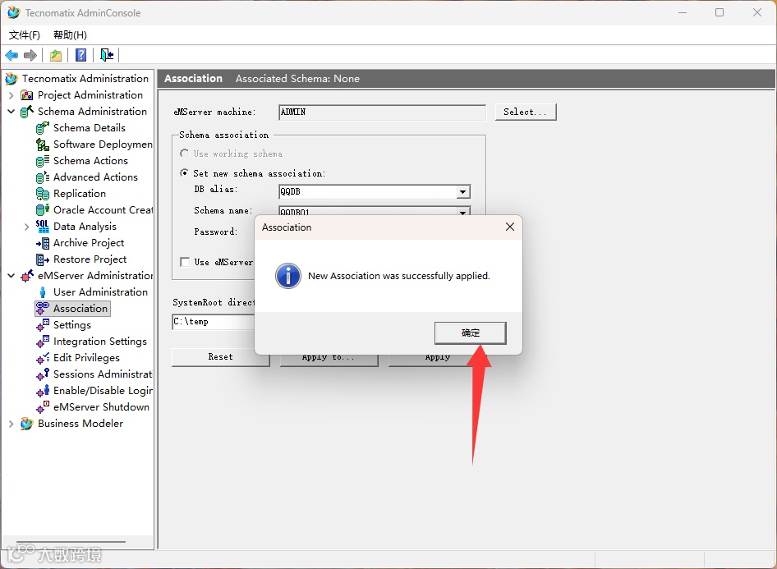777x569 pixels.
Task: Tick the Use eMServer checkbox
Action: [x=185, y=262]
